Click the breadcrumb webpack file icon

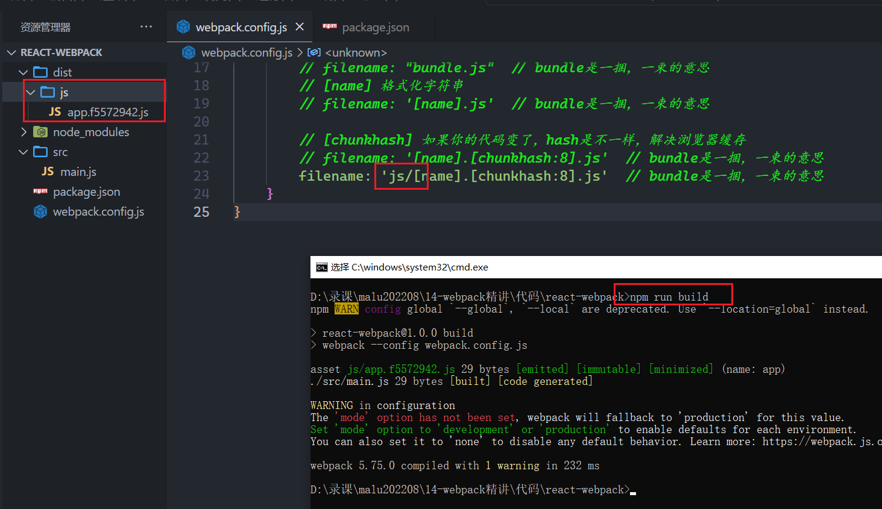pyautogui.click(x=189, y=53)
